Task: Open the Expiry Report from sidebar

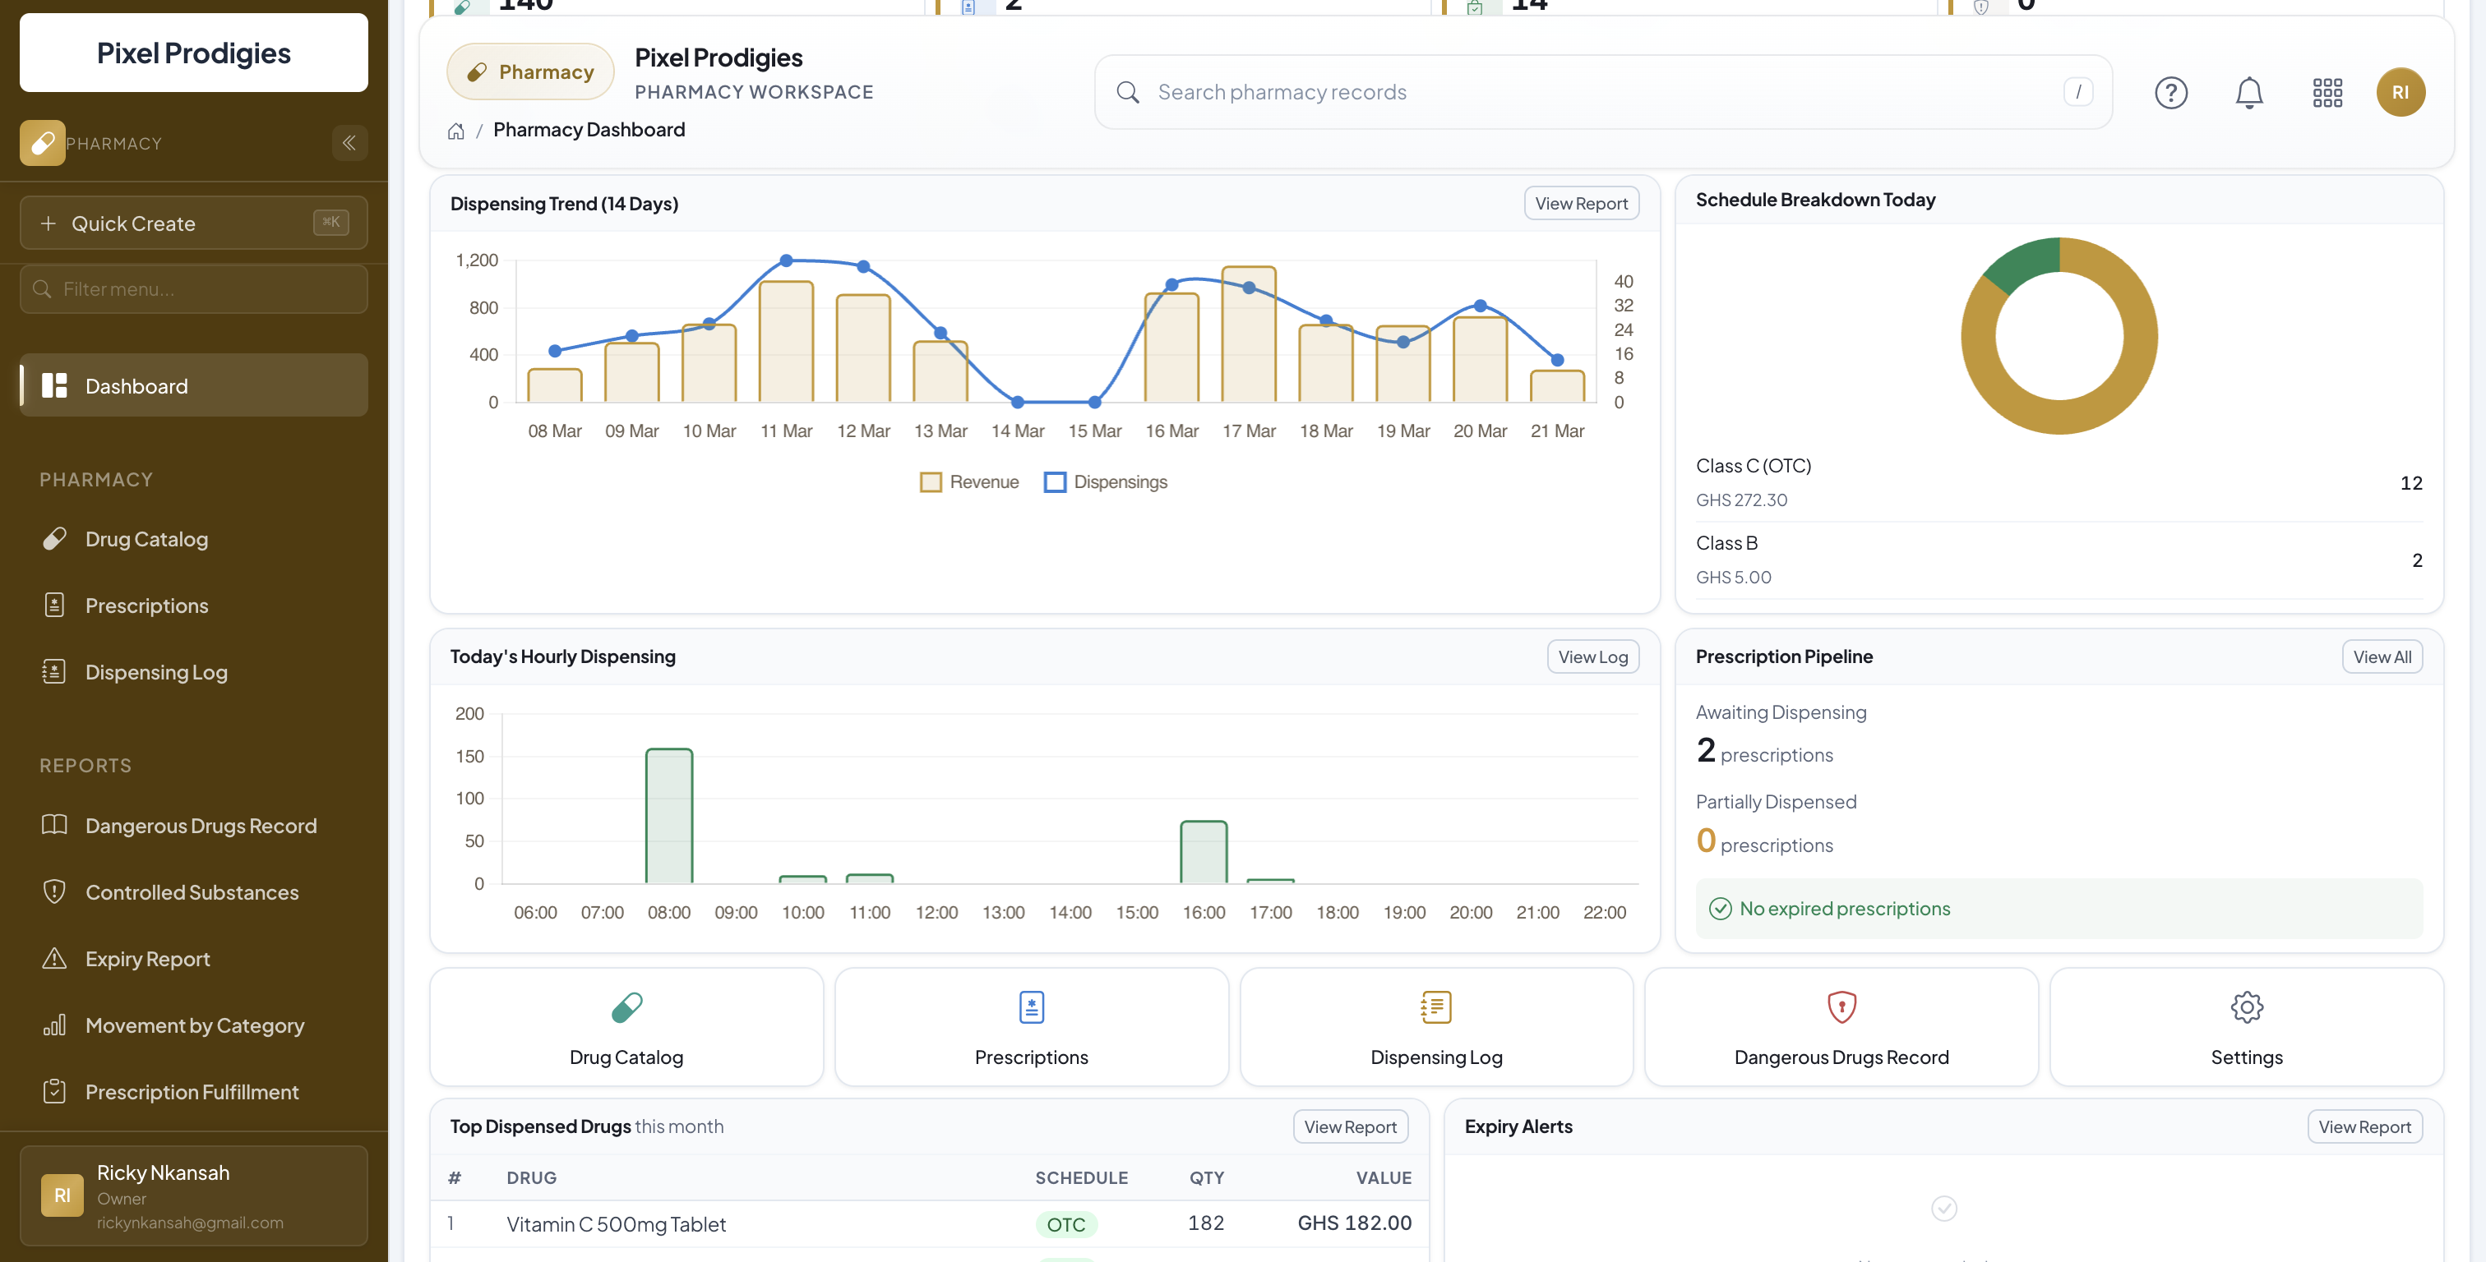Action: [146, 958]
